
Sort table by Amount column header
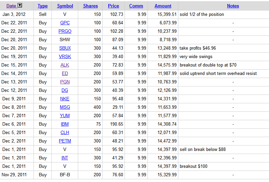click(163, 6)
